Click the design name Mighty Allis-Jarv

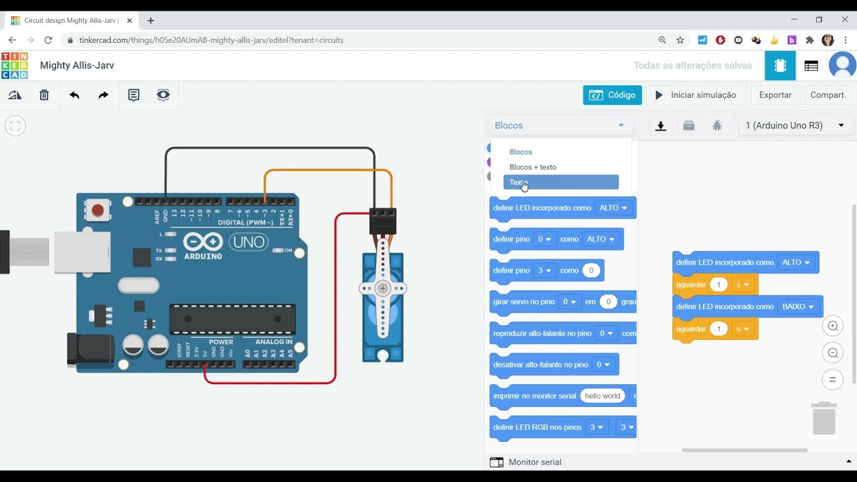(77, 66)
